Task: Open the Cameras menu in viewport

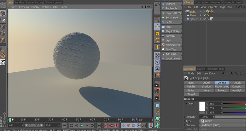Action: pos(24,7)
